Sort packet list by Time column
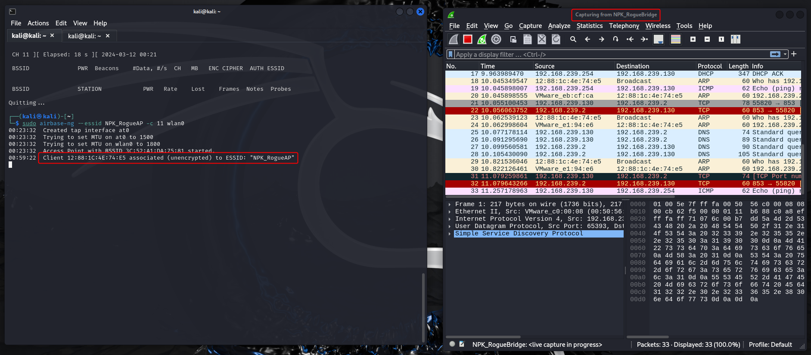This screenshot has width=811, height=355. [x=506, y=66]
